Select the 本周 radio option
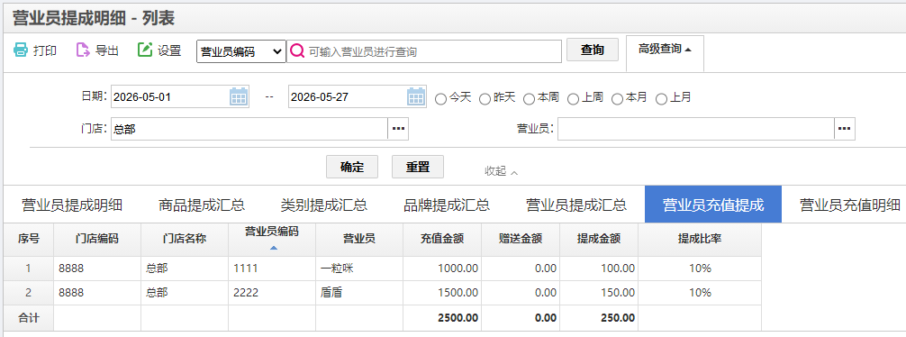The height and width of the screenshot is (337, 906). pos(529,99)
